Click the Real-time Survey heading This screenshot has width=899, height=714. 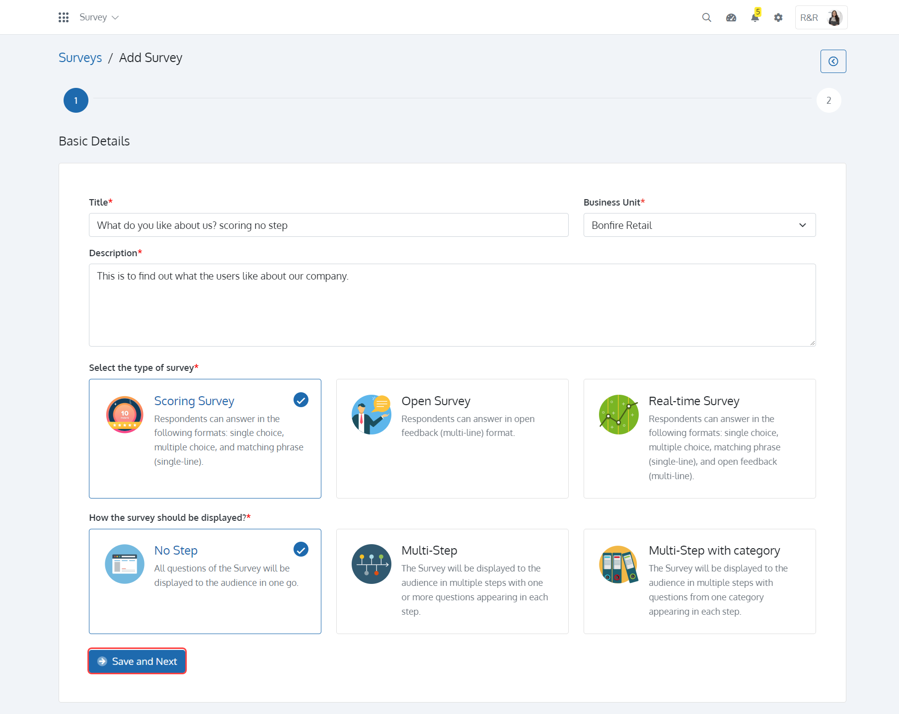[x=694, y=401]
